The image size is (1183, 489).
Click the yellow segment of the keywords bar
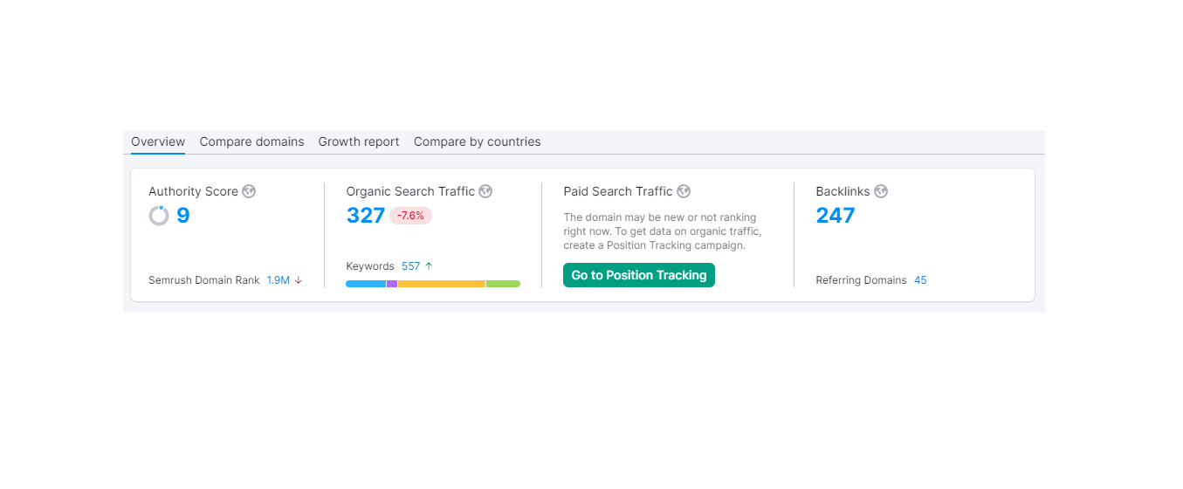point(441,284)
